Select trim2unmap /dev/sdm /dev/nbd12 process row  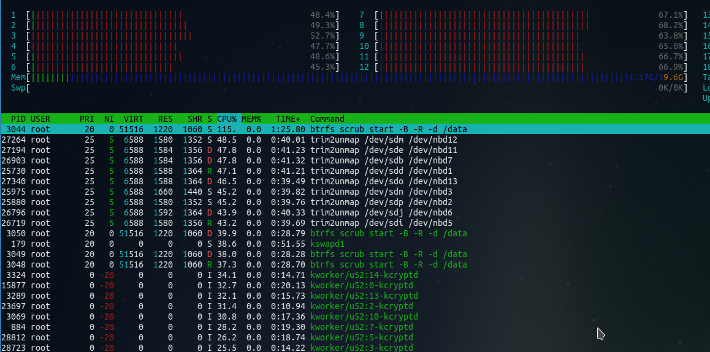355,140
